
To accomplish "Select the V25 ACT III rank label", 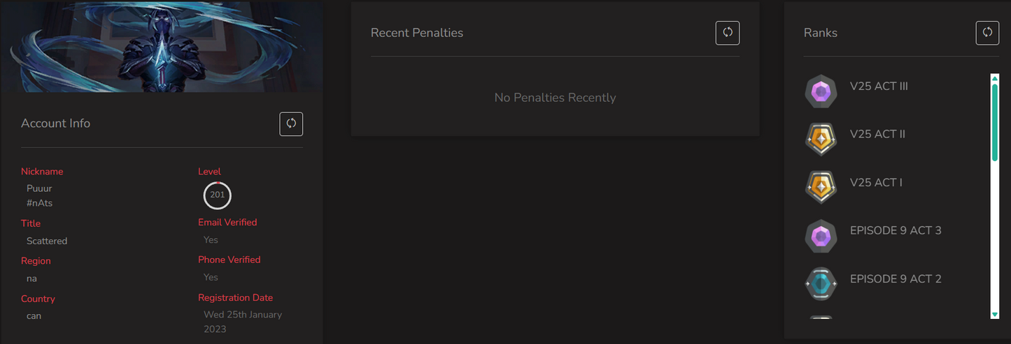I will (x=879, y=87).
